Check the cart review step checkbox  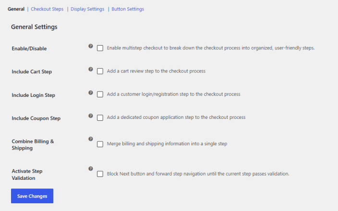point(100,71)
